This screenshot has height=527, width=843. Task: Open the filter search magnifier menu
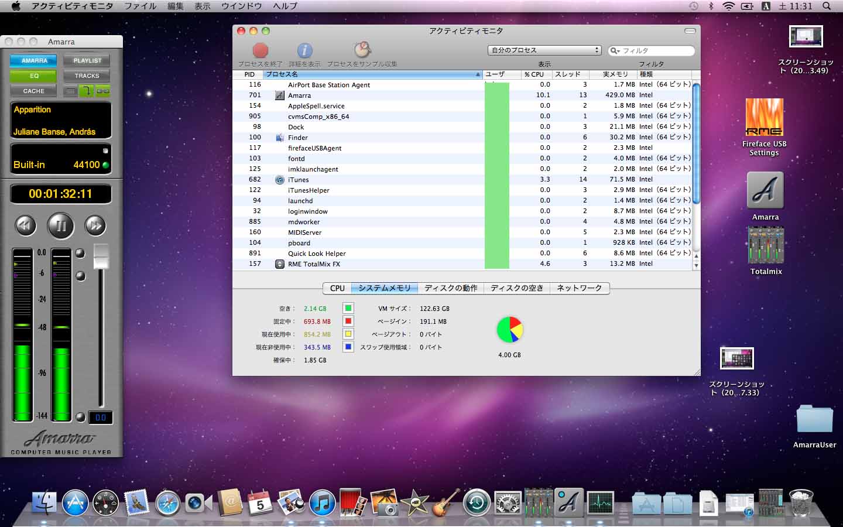pyautogui.click(x=615, y=51)
